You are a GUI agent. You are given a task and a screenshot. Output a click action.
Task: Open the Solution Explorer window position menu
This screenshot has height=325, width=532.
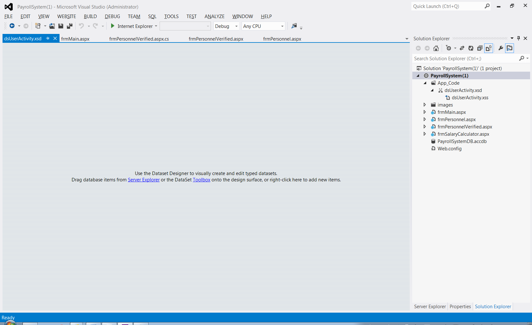512,38
